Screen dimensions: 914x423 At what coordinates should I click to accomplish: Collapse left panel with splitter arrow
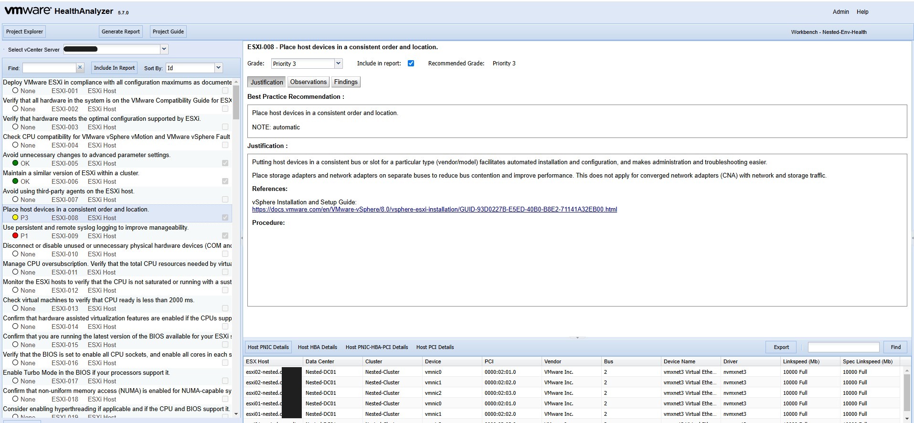coord(242,238)
